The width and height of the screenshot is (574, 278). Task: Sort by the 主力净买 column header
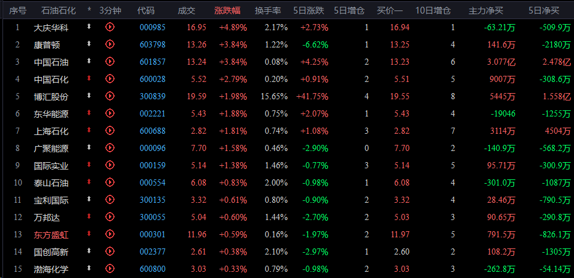[486, 10]
